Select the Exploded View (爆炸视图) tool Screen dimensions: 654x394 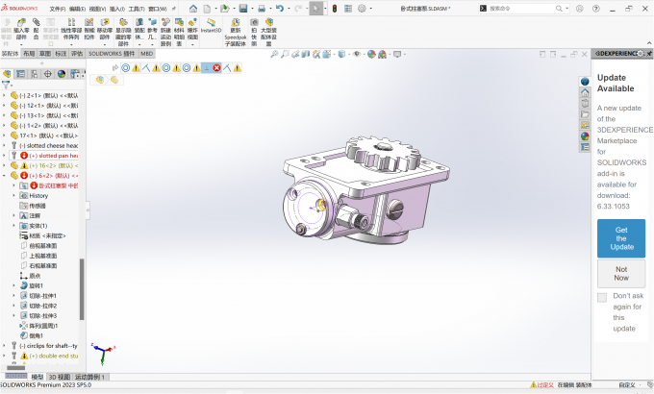(192, 29)
